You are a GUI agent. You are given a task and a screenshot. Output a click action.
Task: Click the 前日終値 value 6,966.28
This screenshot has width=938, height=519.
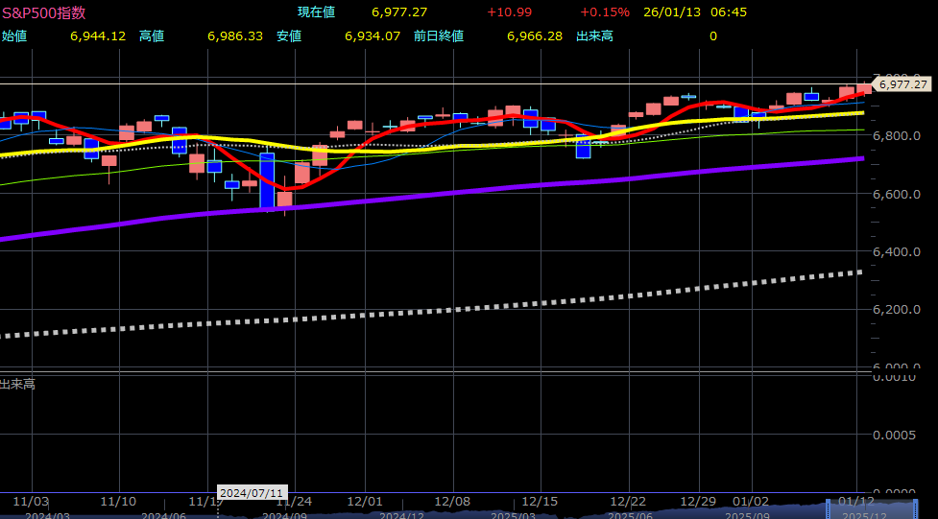pos(534,36)
